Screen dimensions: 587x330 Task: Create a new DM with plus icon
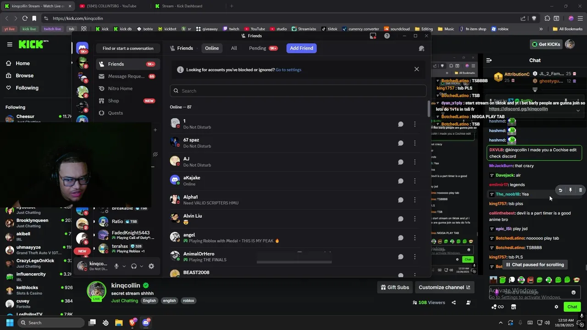[155, 130]
